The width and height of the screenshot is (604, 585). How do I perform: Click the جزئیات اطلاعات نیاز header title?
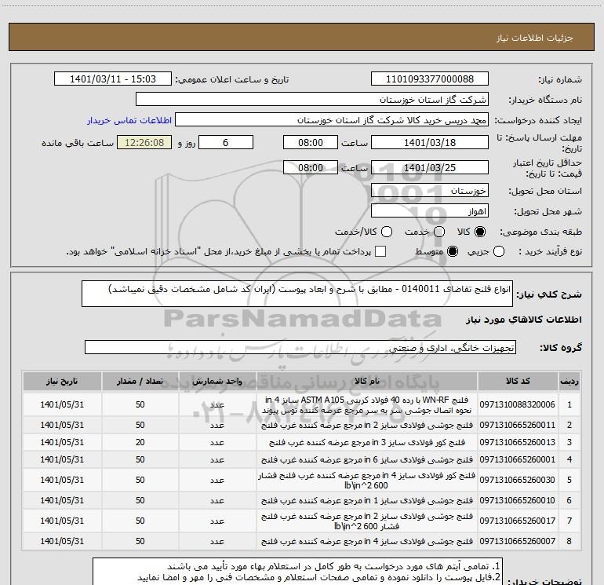pos(535,38)
